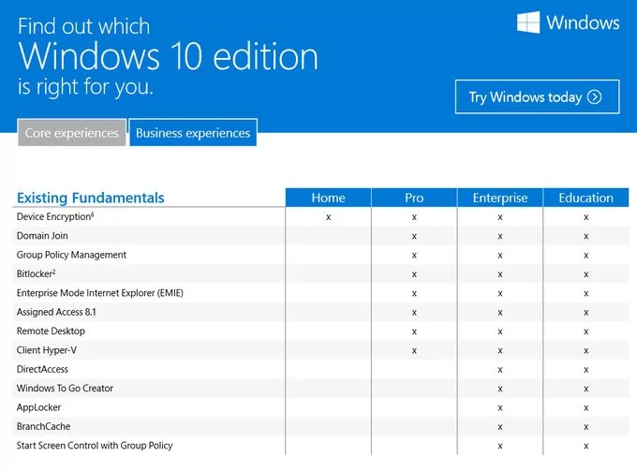Click the Windows 10 edition headline
The image size is (637, 471).
point(169,56)
